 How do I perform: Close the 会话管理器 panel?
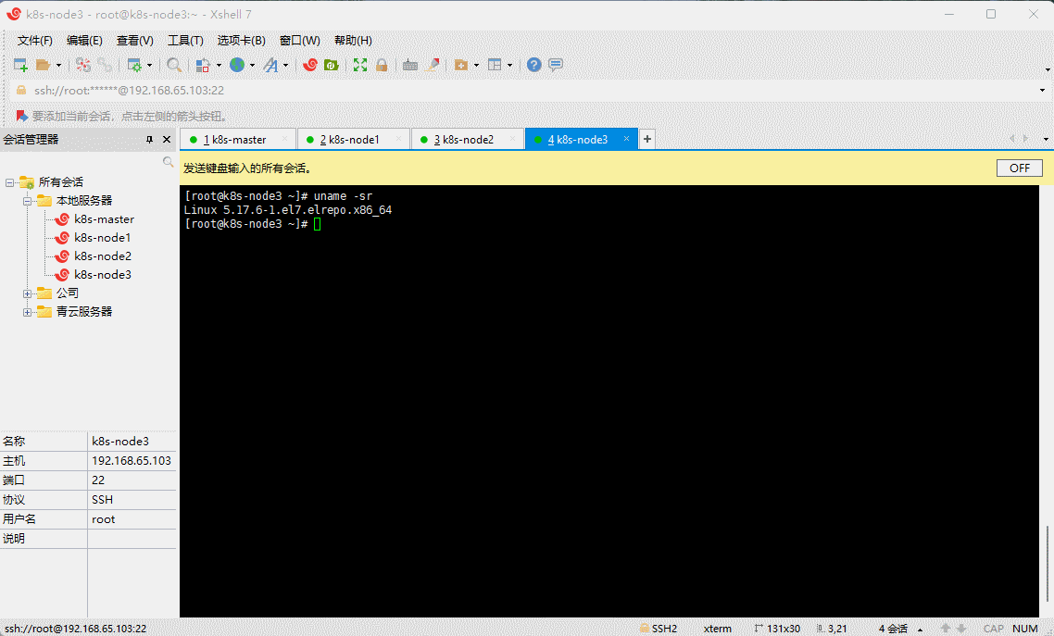coord(167,139)
